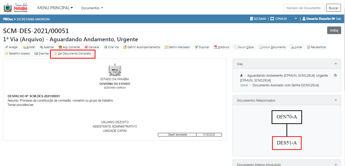345x166 pixels.
Task: Click the Duplicar icon
Action: click(x=196, y=47)
